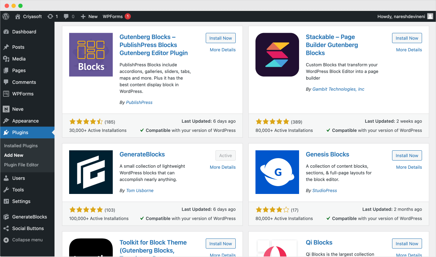Open Howdy, nareshdevineni account menu

point(405,16)
